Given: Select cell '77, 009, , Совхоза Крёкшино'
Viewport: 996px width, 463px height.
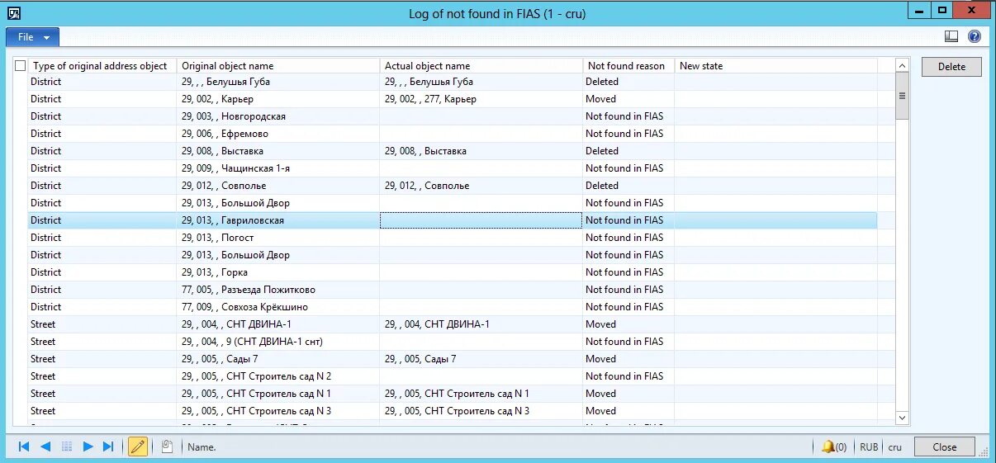Looking at the screenshot, I should [278, 307].
